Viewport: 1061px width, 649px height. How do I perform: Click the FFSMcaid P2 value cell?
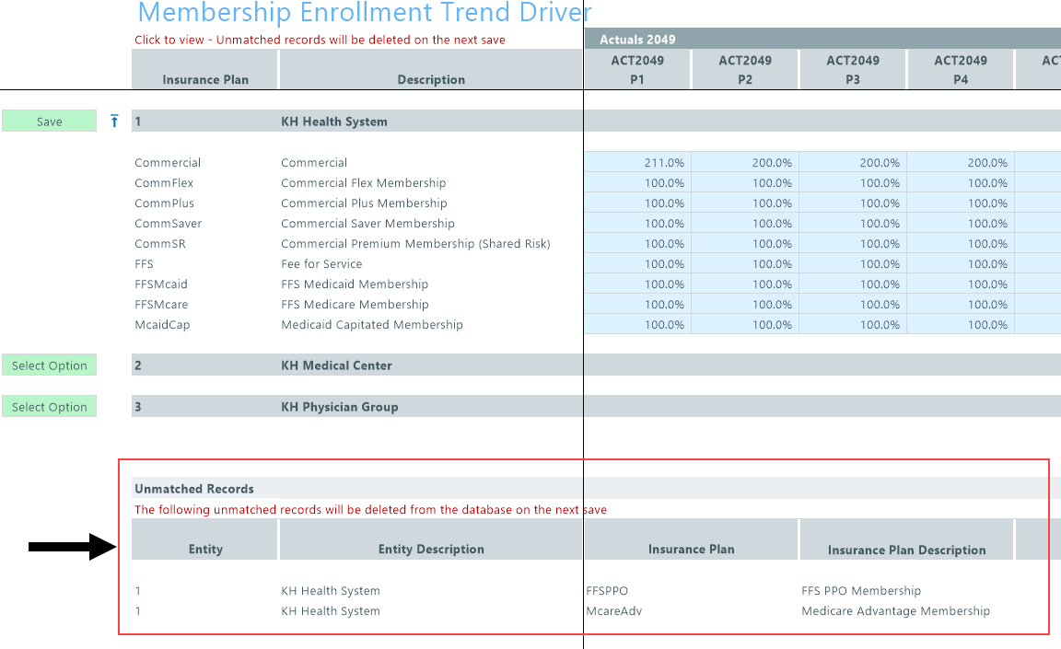click(x=745, y=284)
